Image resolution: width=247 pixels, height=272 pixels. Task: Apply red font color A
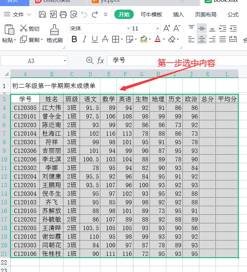coord(157,39)
